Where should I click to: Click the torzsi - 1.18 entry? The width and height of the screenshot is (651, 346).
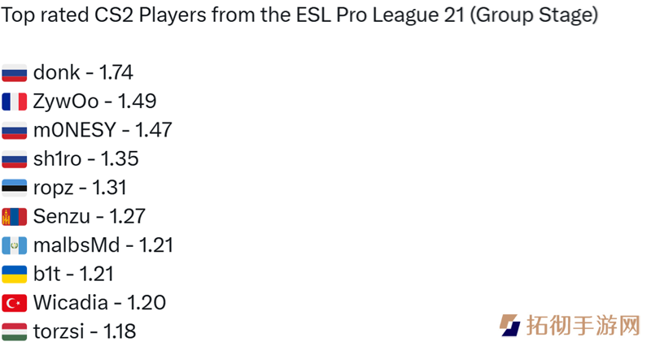(85, 331)
